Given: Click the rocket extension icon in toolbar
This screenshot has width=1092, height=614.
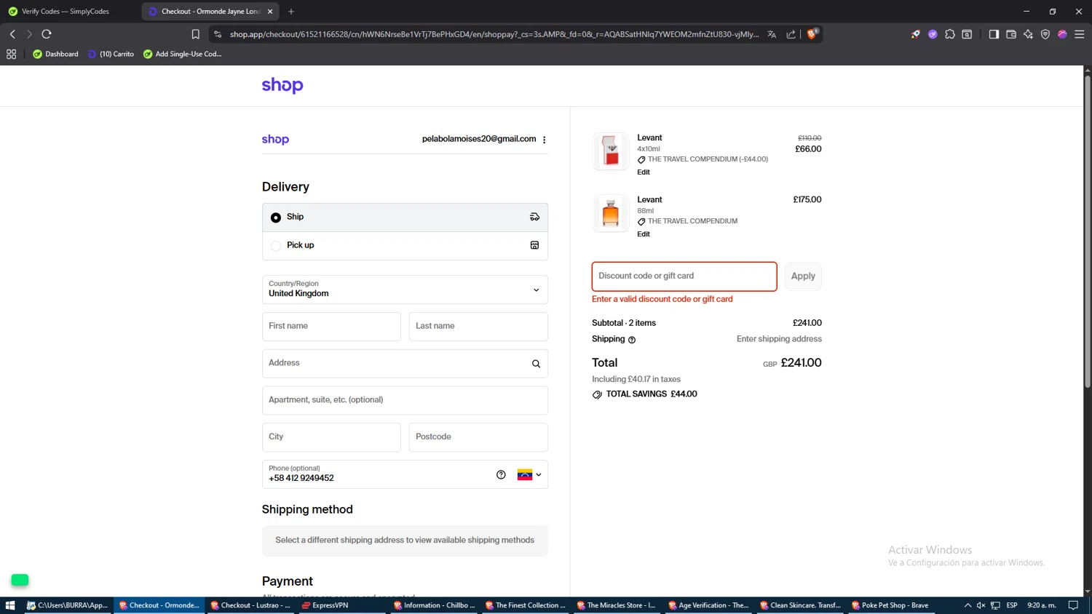Looking at the screenshot, I should (x=915, y=34).
